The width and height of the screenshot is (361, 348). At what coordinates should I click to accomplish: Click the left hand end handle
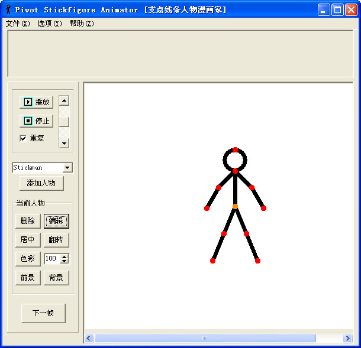click(x=207, y=208)
